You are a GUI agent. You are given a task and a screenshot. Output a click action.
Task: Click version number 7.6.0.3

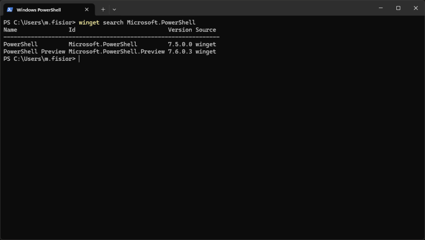[x=180, y=52]
